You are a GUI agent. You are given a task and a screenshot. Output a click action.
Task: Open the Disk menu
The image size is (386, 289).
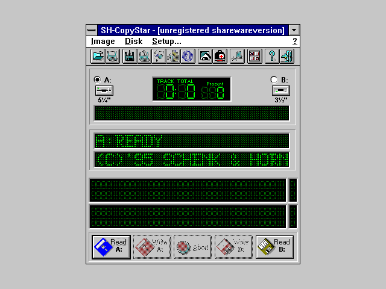[133, 42]
